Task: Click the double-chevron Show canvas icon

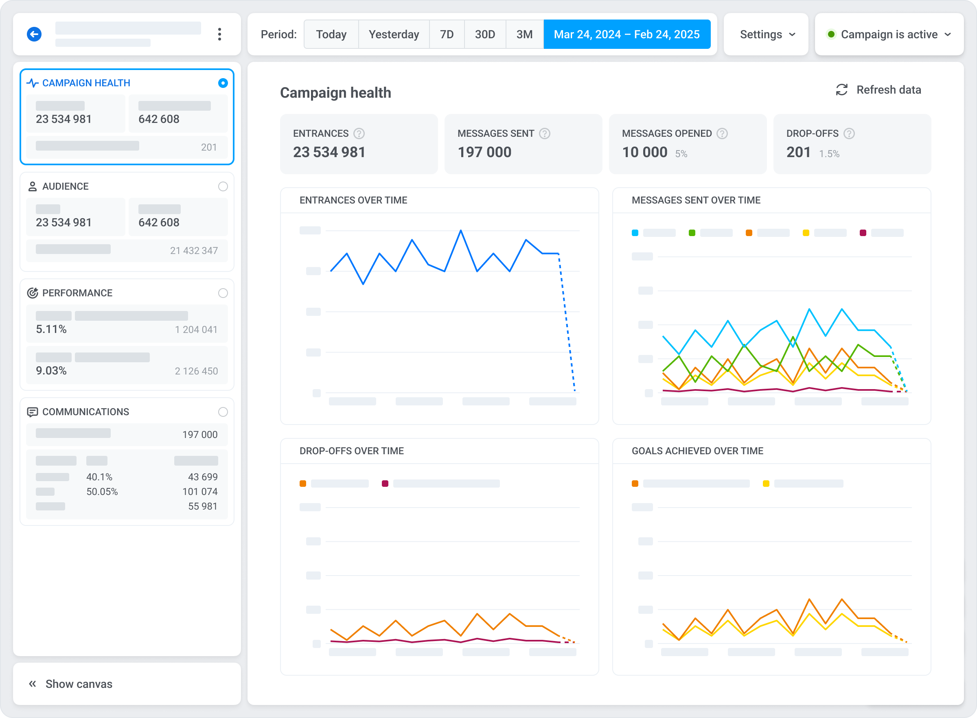Action: [x=33, y=684]
